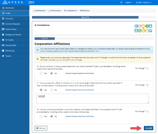Image resolution: width=158 pixels, height=134 pixels.
Task: Select Yes for question 16
Action: tap(41, 73)
